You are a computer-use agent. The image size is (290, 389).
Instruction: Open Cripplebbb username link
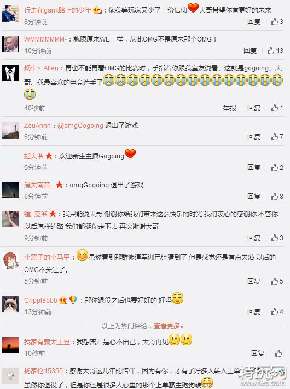pyautogui.click(x=40, y=300)
